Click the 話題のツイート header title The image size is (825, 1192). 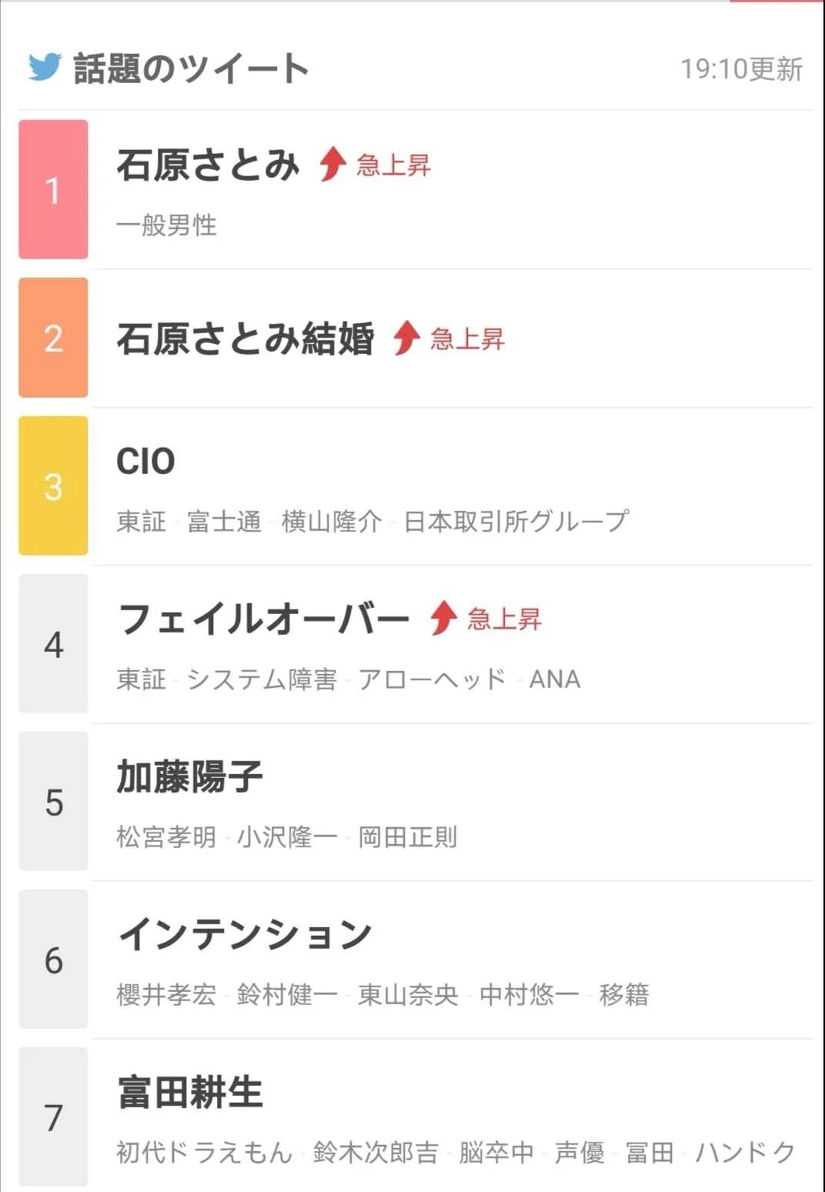point(191,68)
